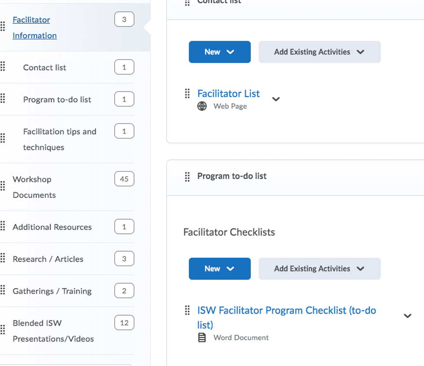Select the Research / Articles module
This screenshot has width=424, height=366.
[48, 259]
